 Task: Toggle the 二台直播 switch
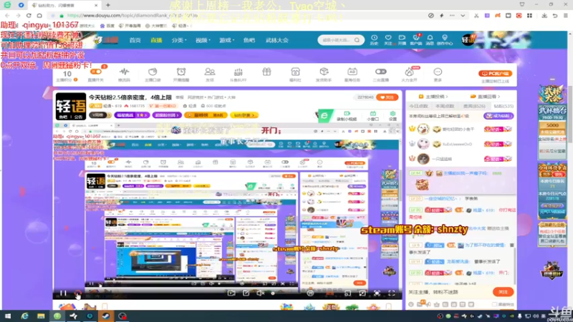(381, 72)
